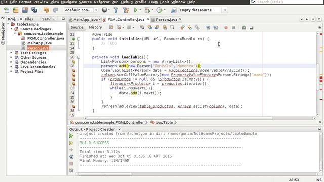Screen dimensions: 324x182
Task: Click the Save All icon
Action: [x=34, y=10]
